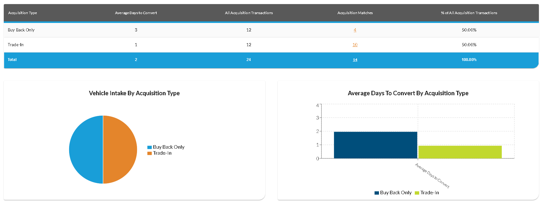Open Trade-In matches link showing 10
This screenshot has height=209, width=559.
pos(355,45)
